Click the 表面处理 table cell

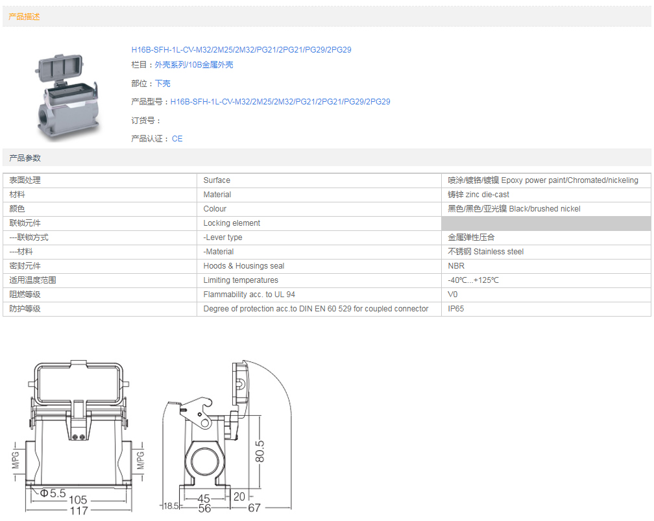[x=25, y=180]
